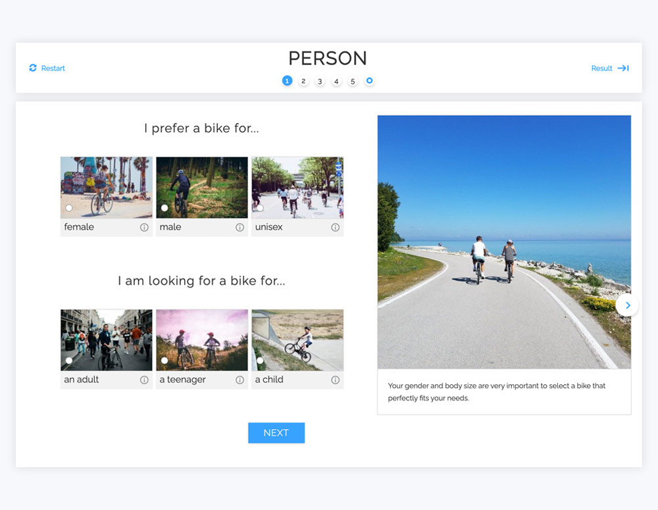Click the a child label text
Image resolution: width=658 pixels, height=510 pixels.
[x=269, y=380]
